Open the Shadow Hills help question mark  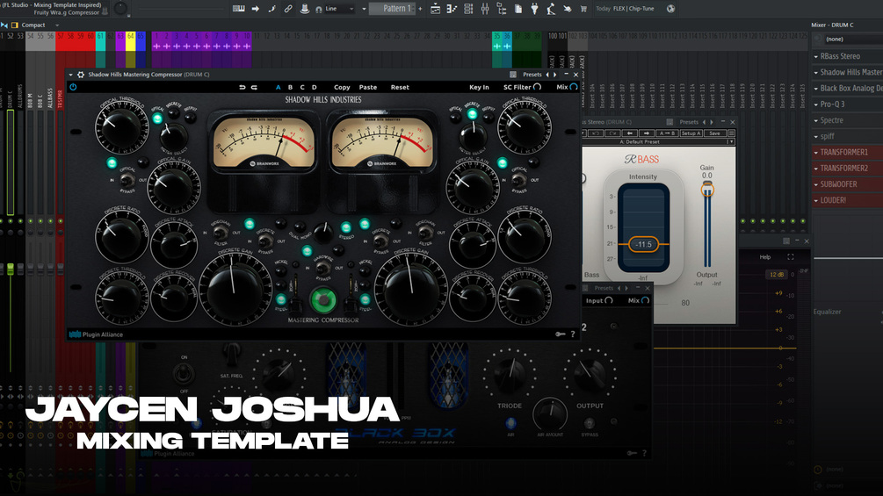click(x=573, y=334)
